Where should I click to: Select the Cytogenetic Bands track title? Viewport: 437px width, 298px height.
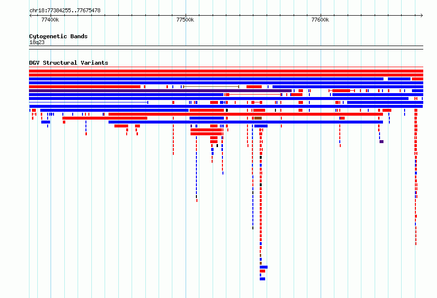click(58, 36)
